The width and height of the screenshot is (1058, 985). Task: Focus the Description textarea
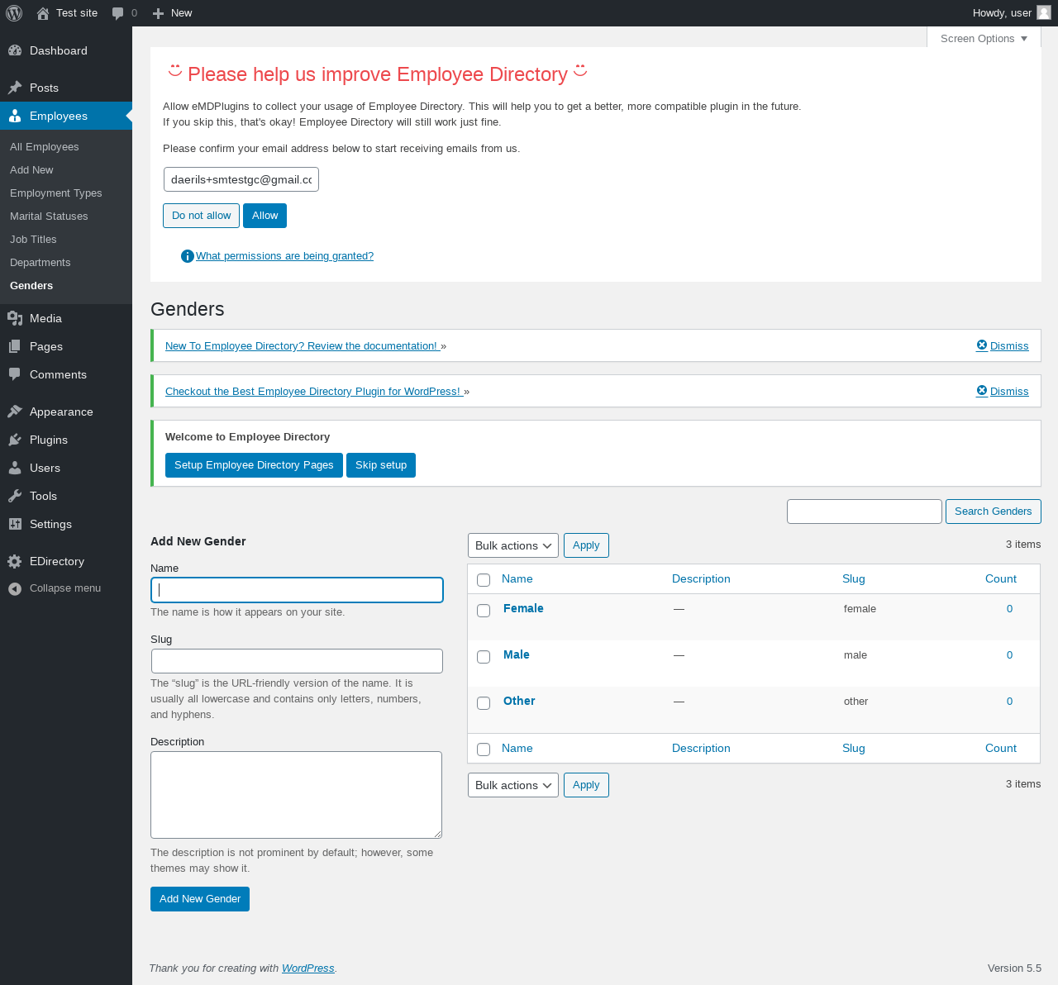296,795
